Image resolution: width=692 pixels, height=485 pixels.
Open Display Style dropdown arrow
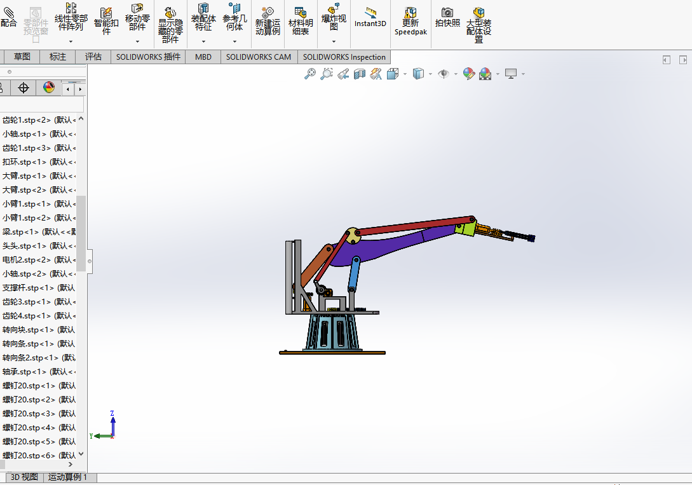[x=430, y=74]
